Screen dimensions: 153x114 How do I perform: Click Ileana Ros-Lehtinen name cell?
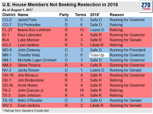click(34, 30)
